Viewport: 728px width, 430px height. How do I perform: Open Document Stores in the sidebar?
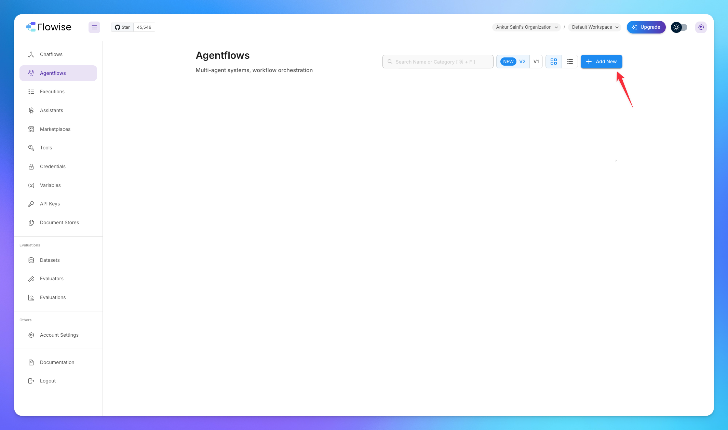pyautogui.click(x=59, y=223)
